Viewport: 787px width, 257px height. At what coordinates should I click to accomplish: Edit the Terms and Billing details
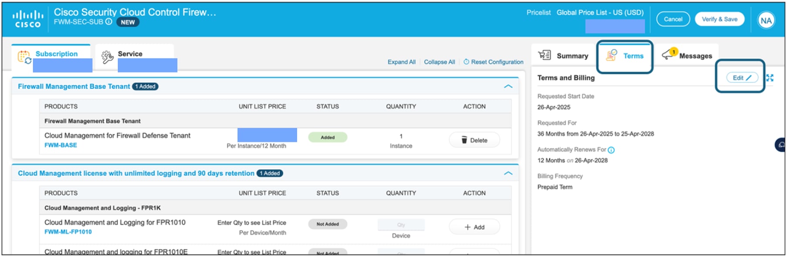[x=742, y=78]
